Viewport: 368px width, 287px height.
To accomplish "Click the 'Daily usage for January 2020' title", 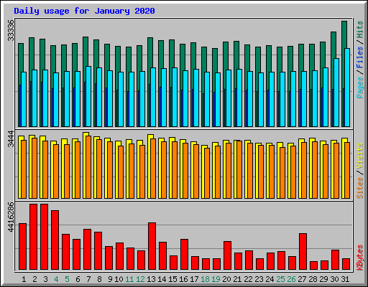I will pyautogui.click(x=84, y=11).
